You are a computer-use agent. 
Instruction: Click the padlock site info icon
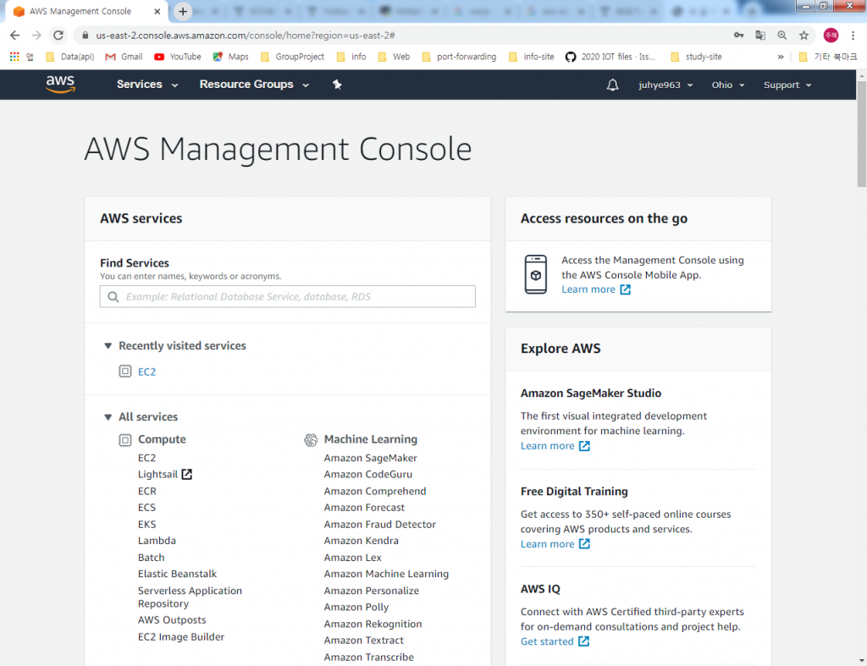[x=85, y=36]
